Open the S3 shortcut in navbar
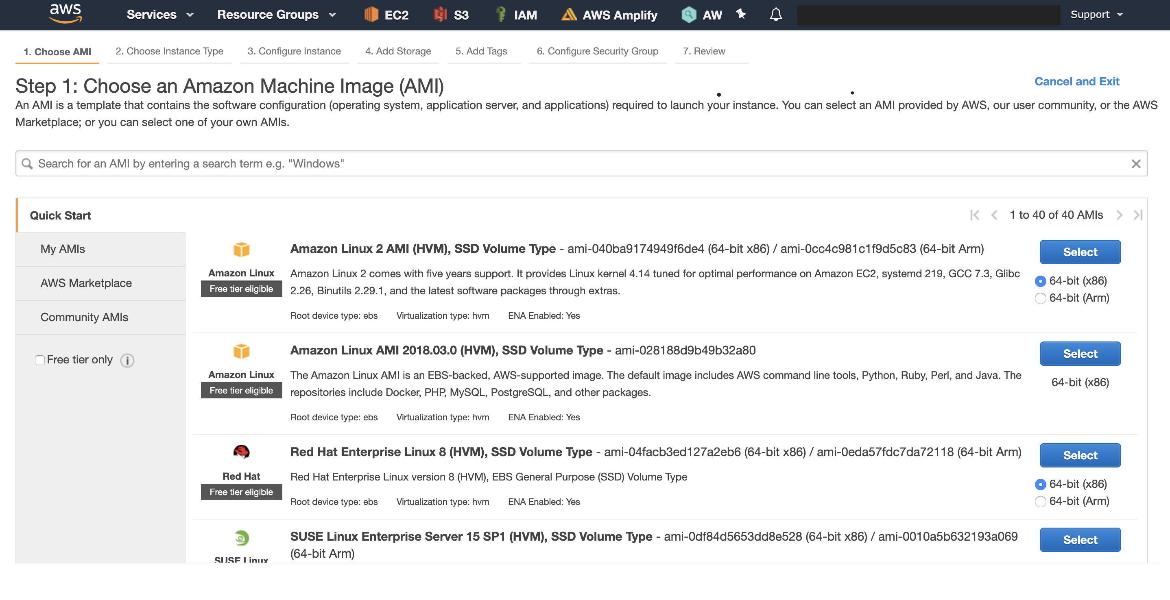 (451, 15)
